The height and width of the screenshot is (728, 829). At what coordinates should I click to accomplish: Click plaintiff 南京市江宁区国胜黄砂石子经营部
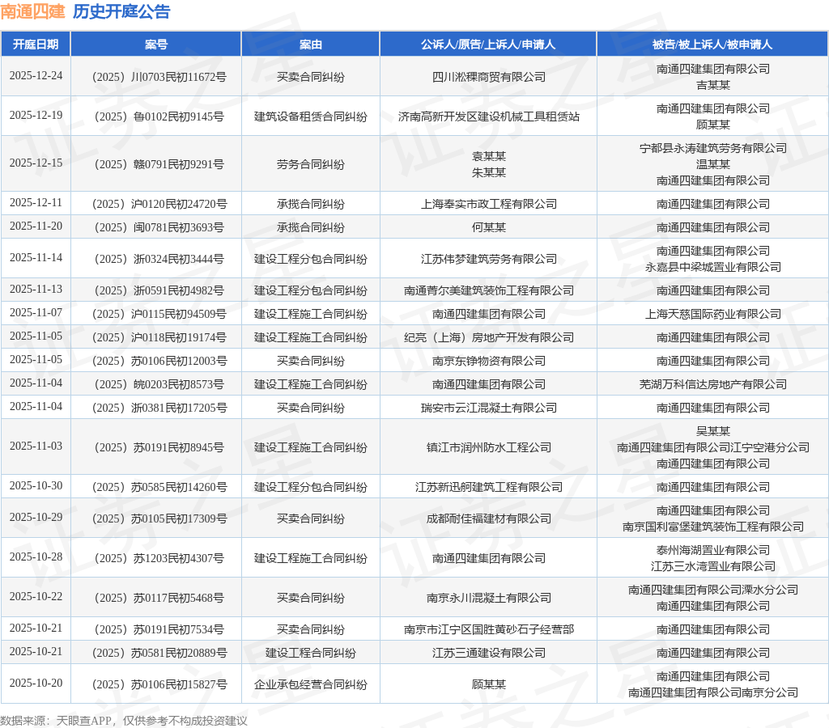tap(488, 630)
